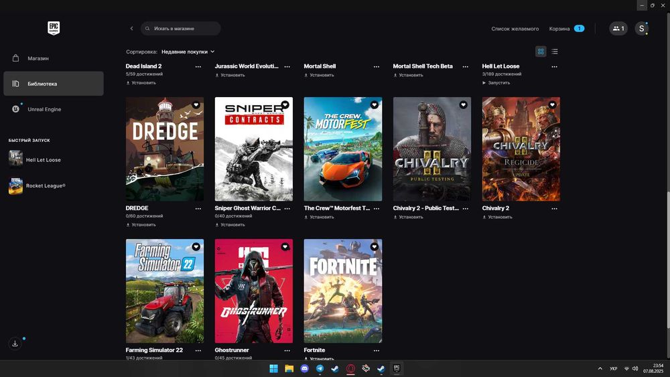Click the library vertical scrollbar
Screen dimensions: 670x377
(x=668, y=260)
